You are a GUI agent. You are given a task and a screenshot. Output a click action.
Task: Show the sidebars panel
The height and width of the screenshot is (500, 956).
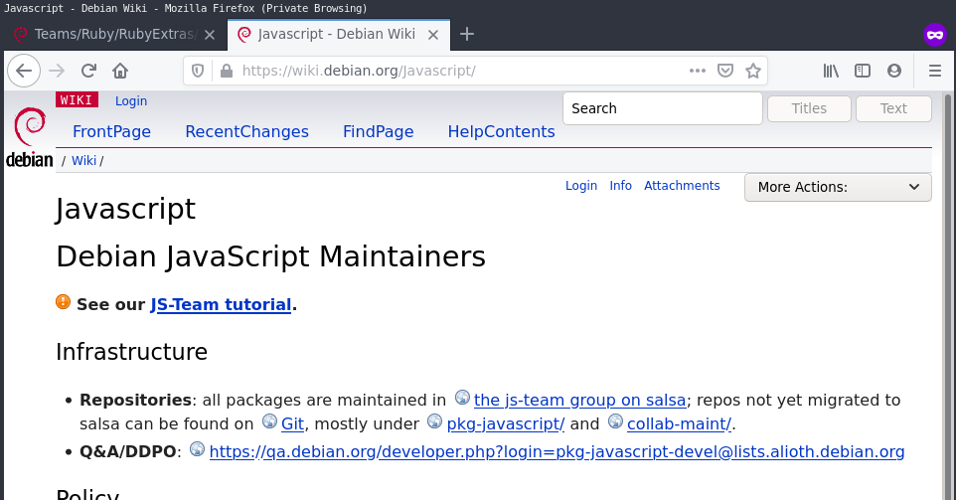[x=863, y=71]
